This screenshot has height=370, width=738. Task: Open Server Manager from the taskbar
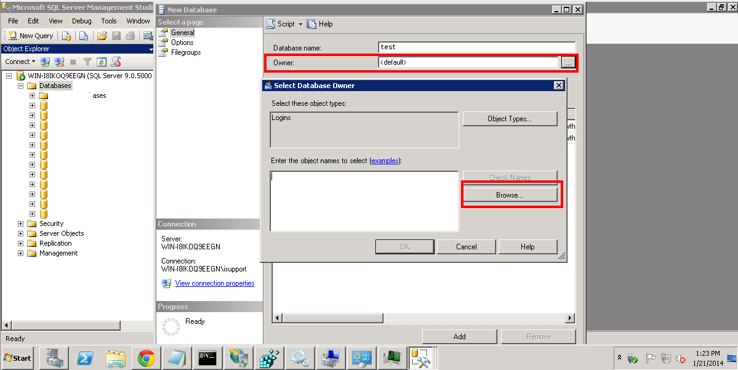54,359
